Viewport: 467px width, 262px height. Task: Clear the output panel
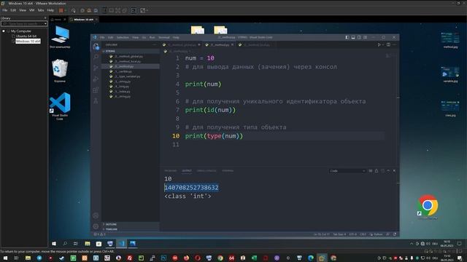tap(371, 171)
